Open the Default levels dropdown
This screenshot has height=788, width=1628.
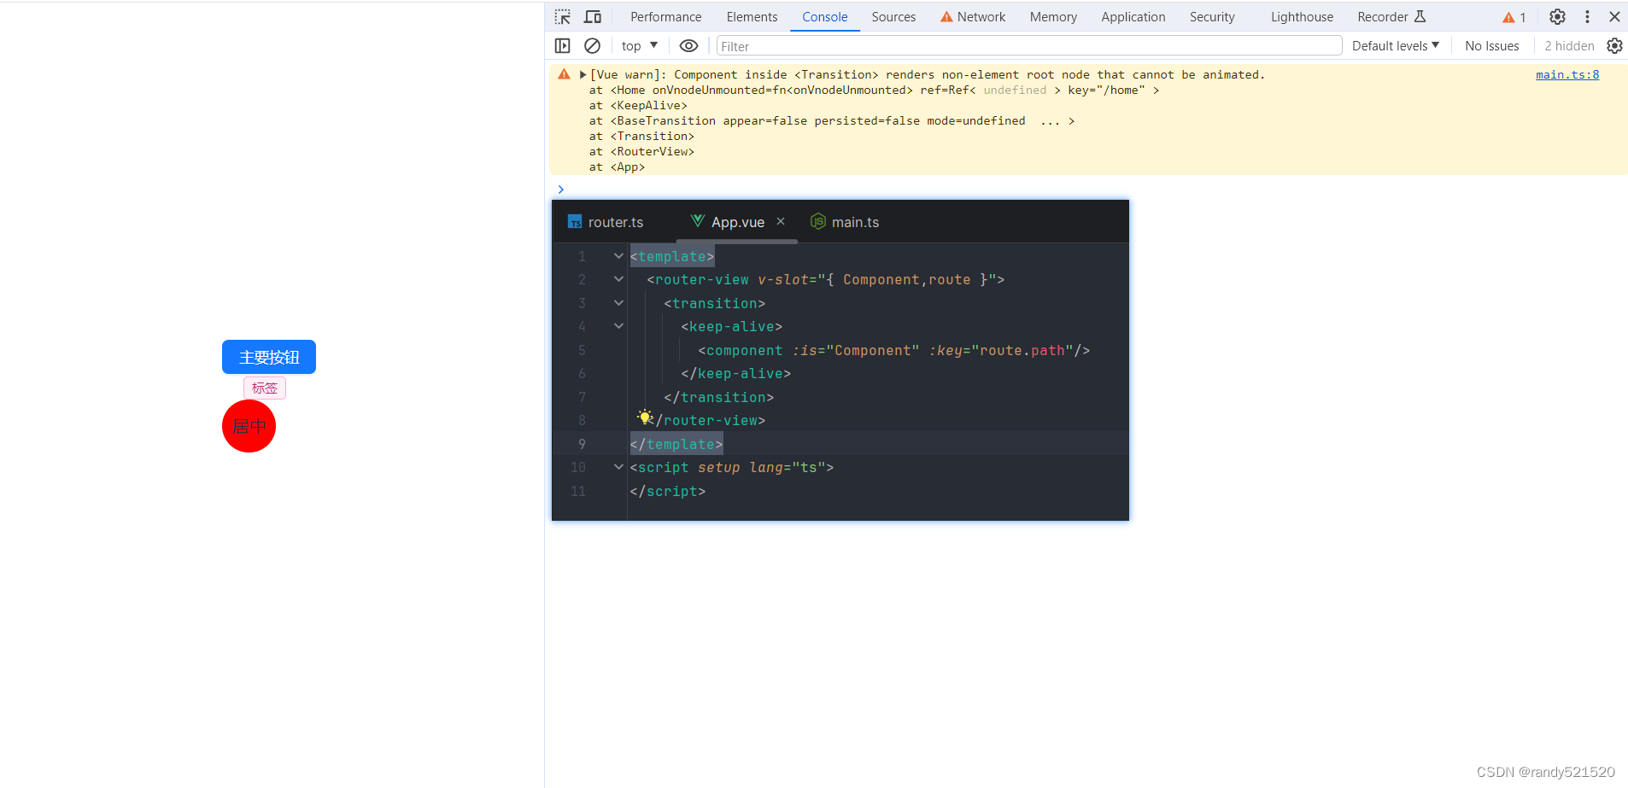point(1396,46)
